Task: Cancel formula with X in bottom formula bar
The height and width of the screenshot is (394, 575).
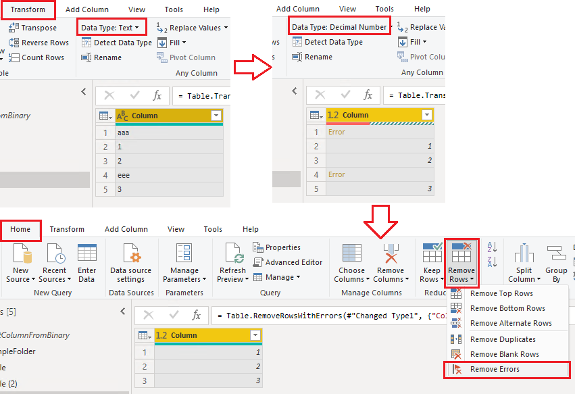Action: (149, 315)
